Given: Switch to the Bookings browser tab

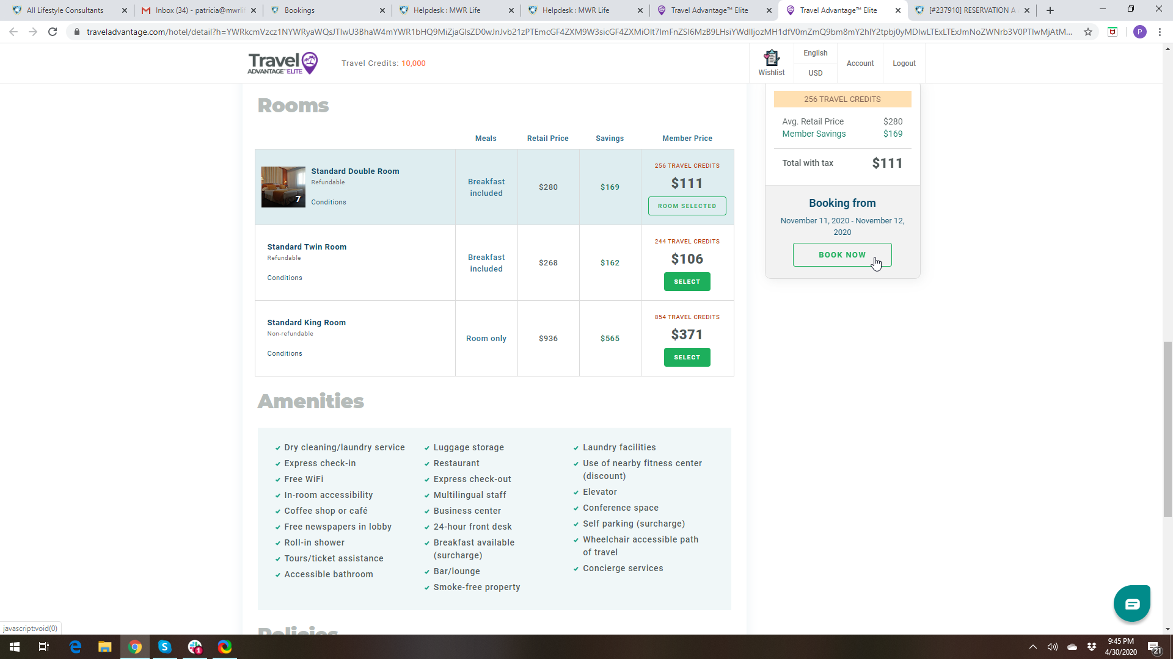Looking at the screenshot, I should point(299,10).
